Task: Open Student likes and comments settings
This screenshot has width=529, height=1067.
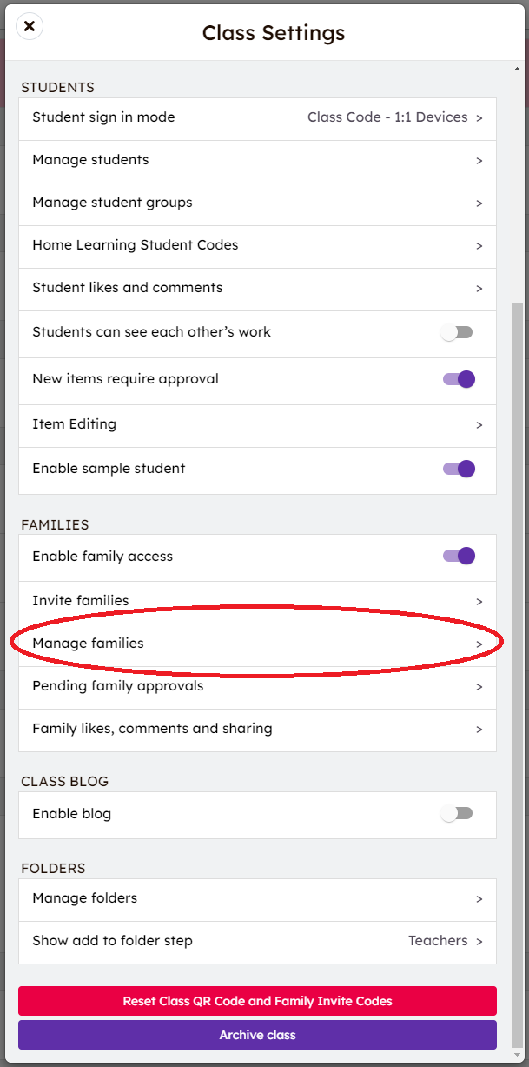Action: pos(257,288)
